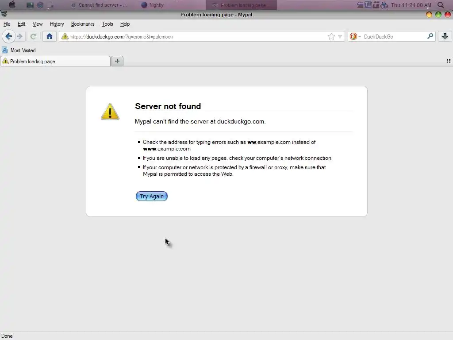Viewport: 453px width, 340px height.
Task: Switch to Problem loading page taskbar item
Action: (x=241, y=5)
